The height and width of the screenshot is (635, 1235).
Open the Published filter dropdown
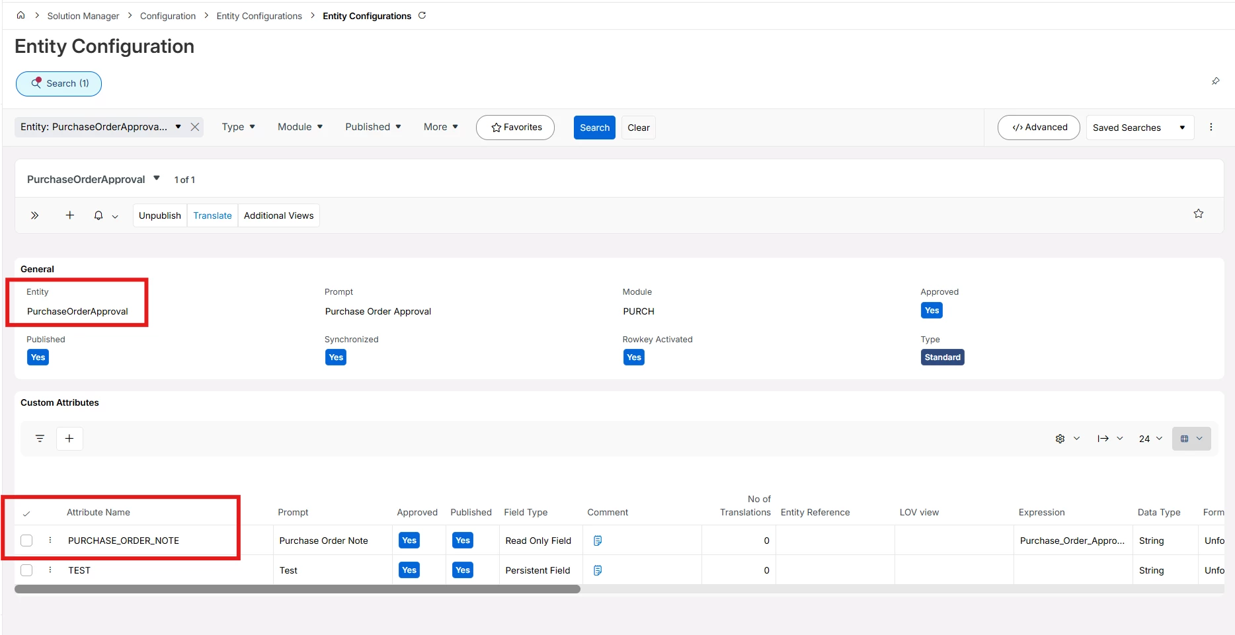[373, 127]
